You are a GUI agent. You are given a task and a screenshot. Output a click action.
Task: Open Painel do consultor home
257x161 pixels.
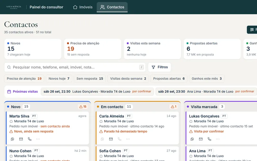(46, 7)
